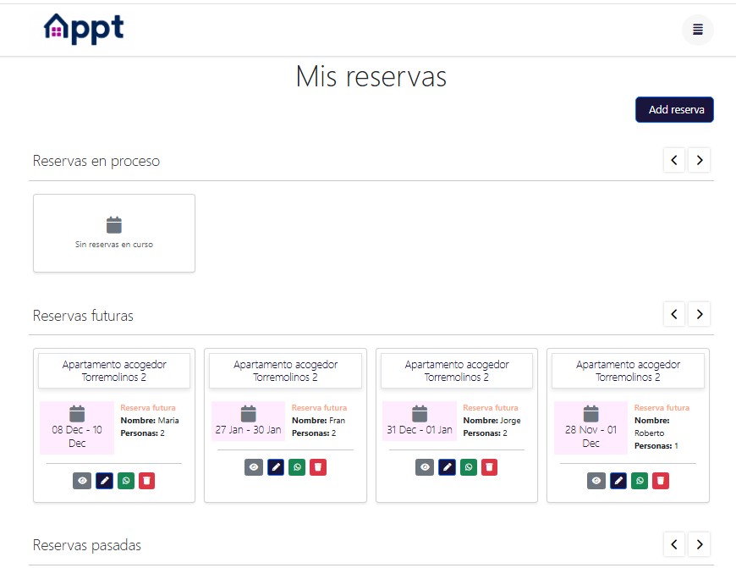View details of Maria's reservation with the eye icon
The width and height of the screenshot is (736, 568).
click(82, 480)
